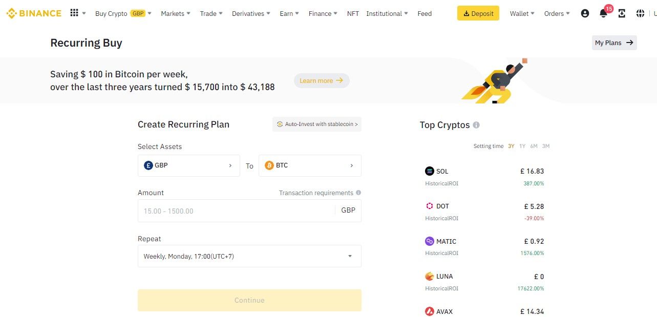
Task: Click the disabled Continue button
Action: 249,300
